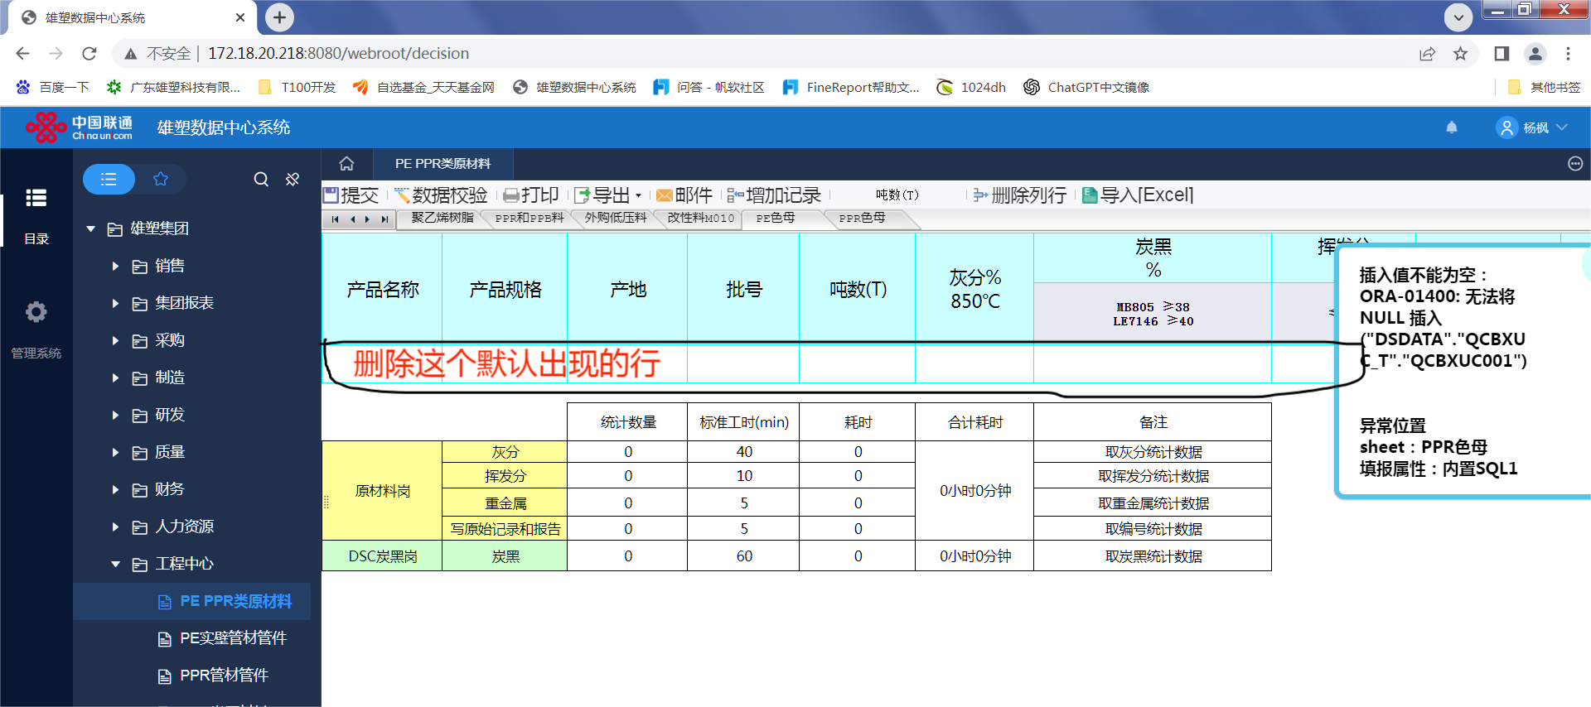Reload the page
Screen dimensions: 1591x707
click(89, 53)
